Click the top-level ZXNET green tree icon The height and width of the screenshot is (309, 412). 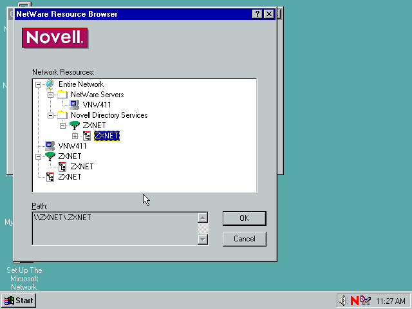50,156
